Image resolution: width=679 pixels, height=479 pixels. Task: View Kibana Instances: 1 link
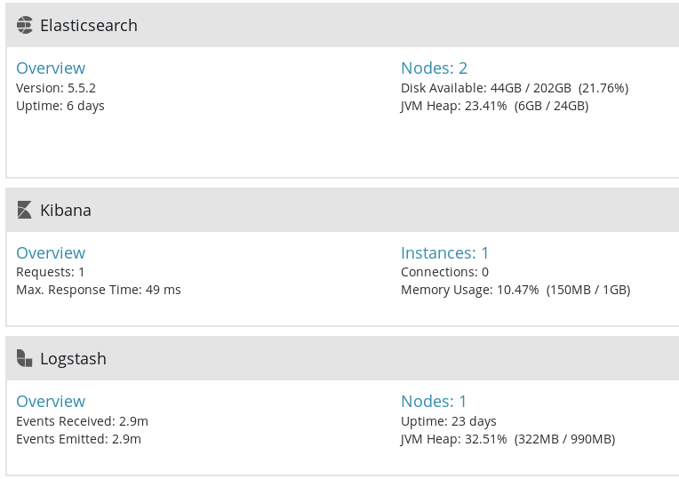[x=444, y=253]
